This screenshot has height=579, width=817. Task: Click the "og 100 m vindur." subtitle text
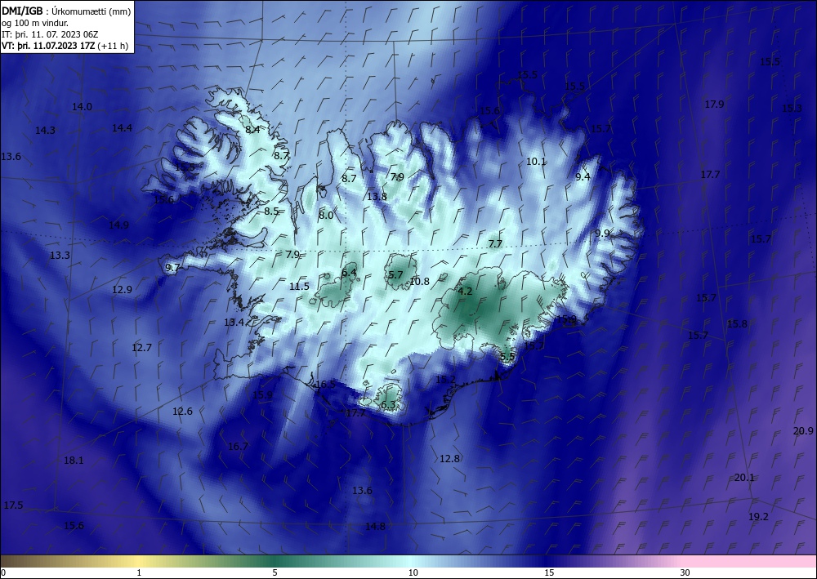(35, 22)
